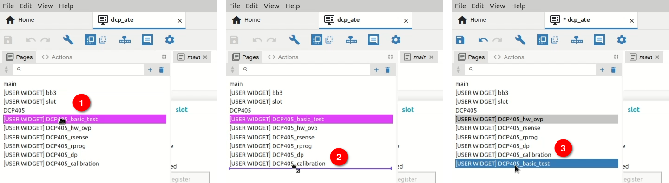Open the comment box icon in right panel
The image size is (669, 183).
[599, 40]
